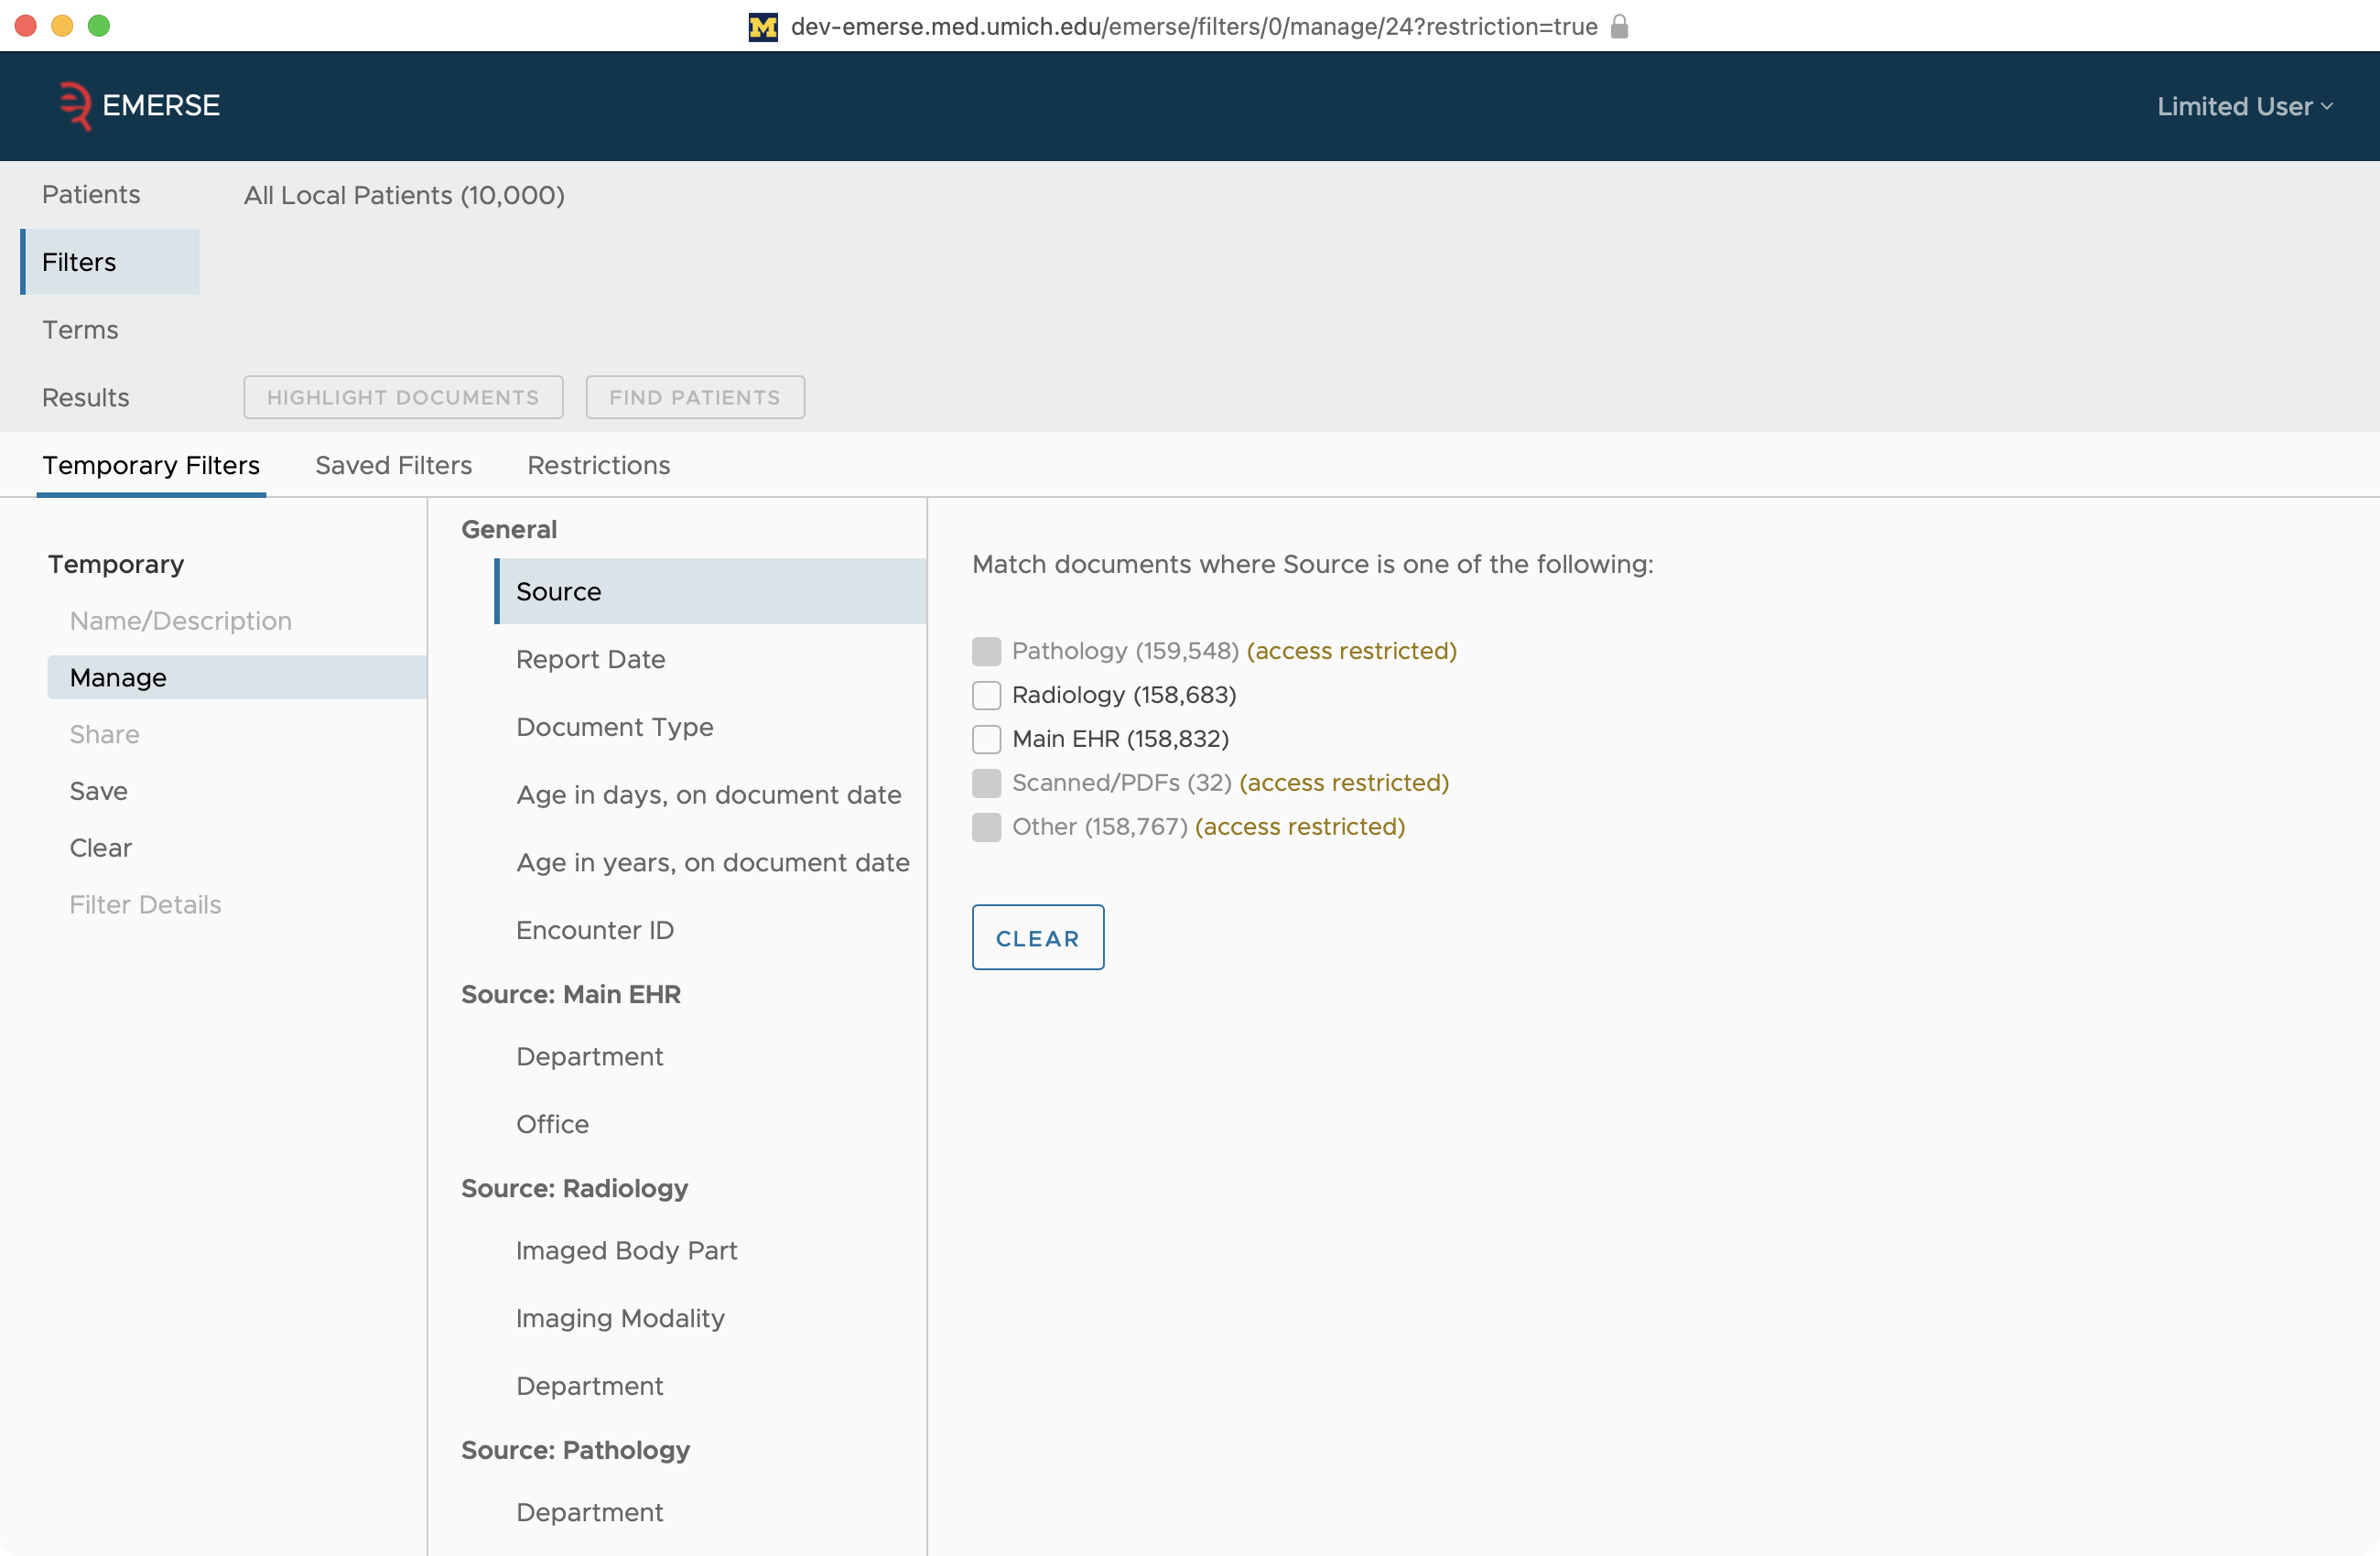The height and width of the screenshot is (1556, 2380).
Task: Click the Scanned/PDFs access restricted note
Action: click(1344, 783)
